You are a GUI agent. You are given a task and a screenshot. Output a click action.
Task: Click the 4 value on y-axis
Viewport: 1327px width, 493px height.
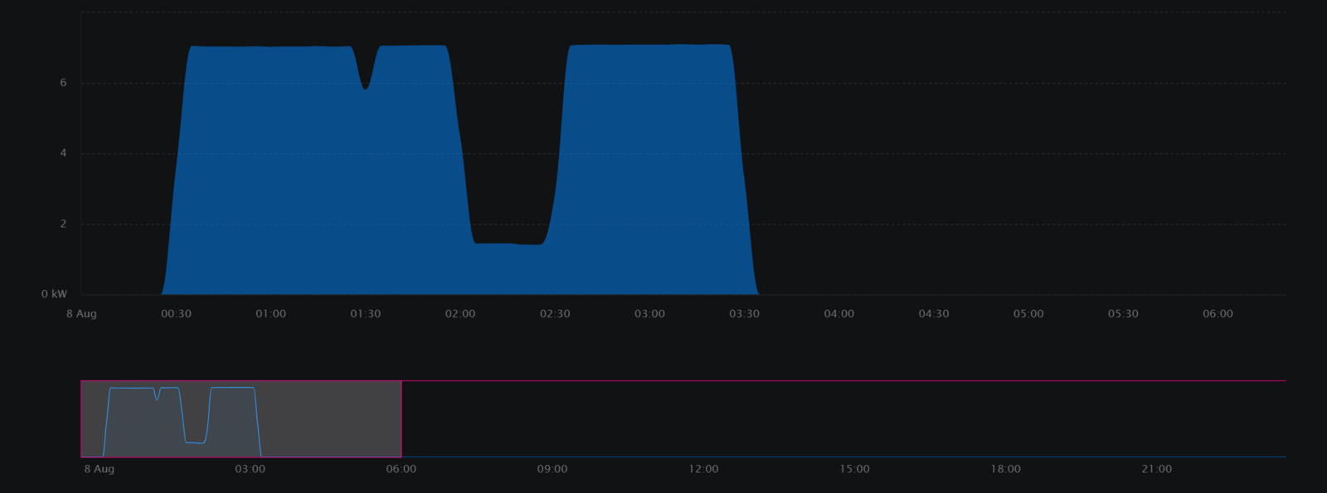coord(63,153)
